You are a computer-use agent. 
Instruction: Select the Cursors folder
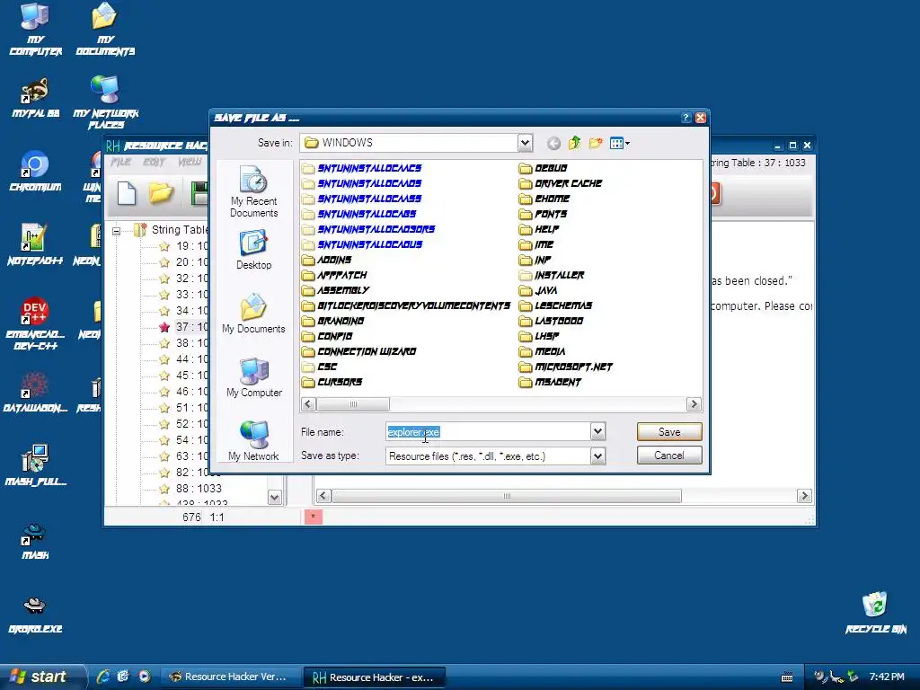[332, 382]
